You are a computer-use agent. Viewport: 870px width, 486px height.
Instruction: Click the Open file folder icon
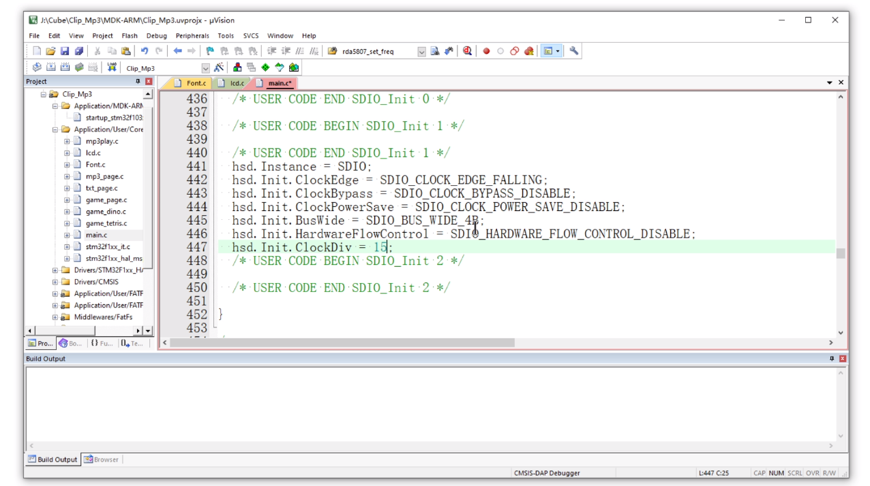tap(50, 51)
